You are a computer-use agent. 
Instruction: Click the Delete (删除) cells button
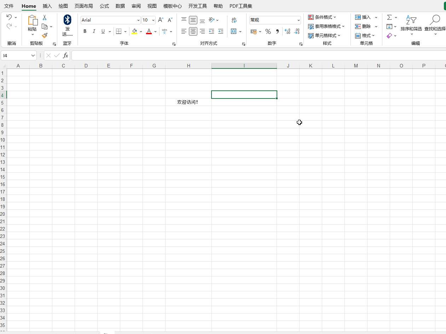click(x=364, y=26)
